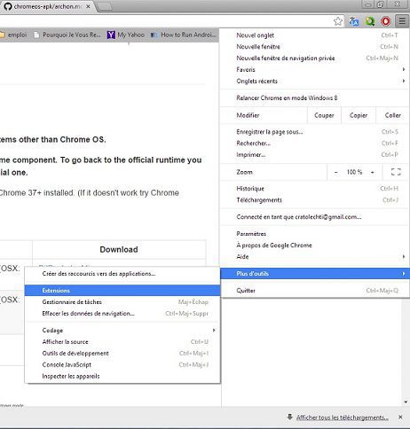Open Nouvelle fenêtre de navigation privée
The height and width of the screenshot is (429, 410).
click(315, 58)
